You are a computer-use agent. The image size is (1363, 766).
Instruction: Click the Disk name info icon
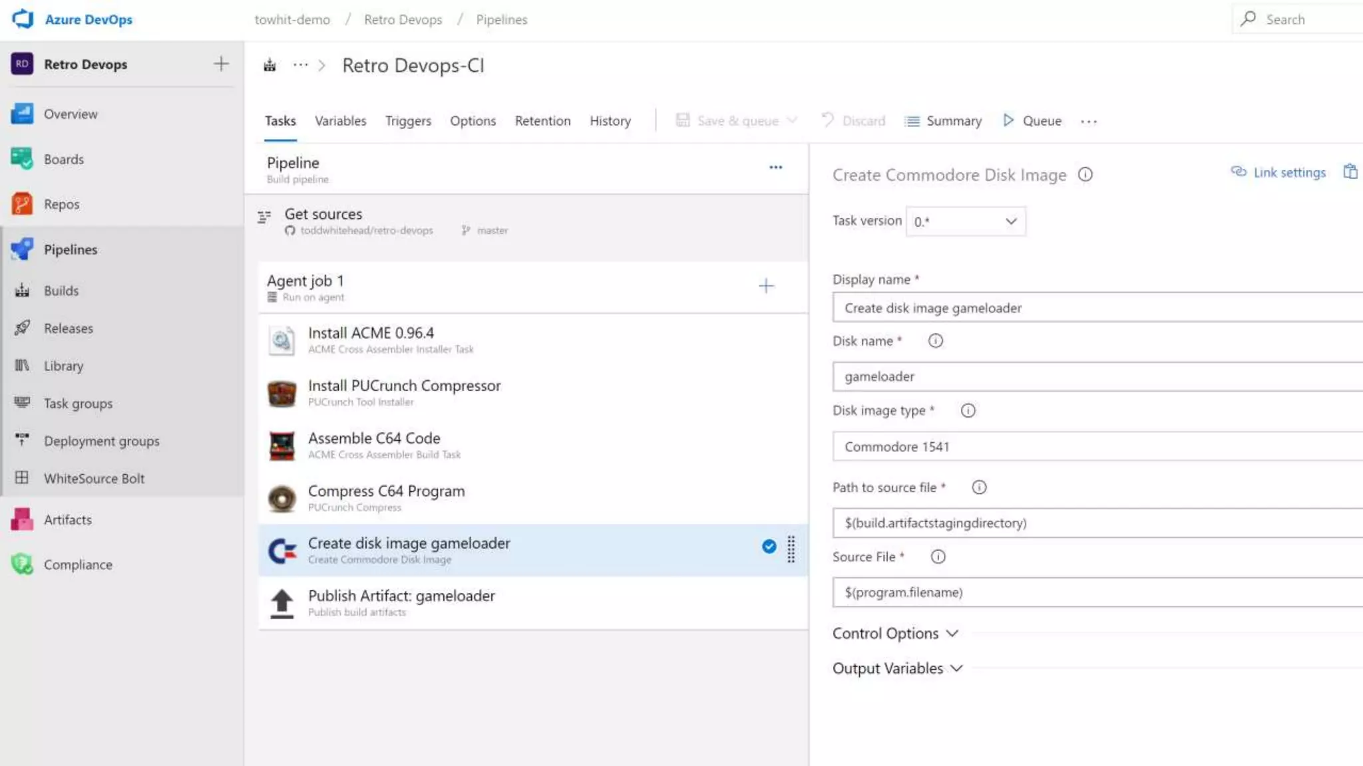coord(935,341)
